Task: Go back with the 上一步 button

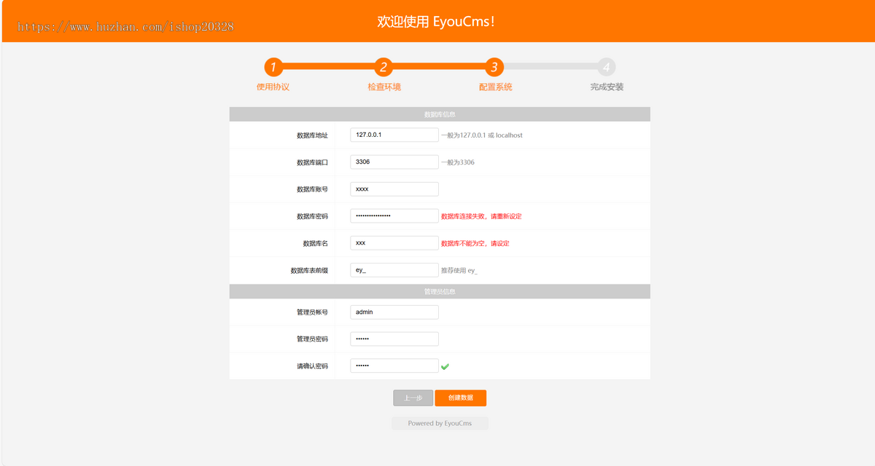Action: point(413,398)
